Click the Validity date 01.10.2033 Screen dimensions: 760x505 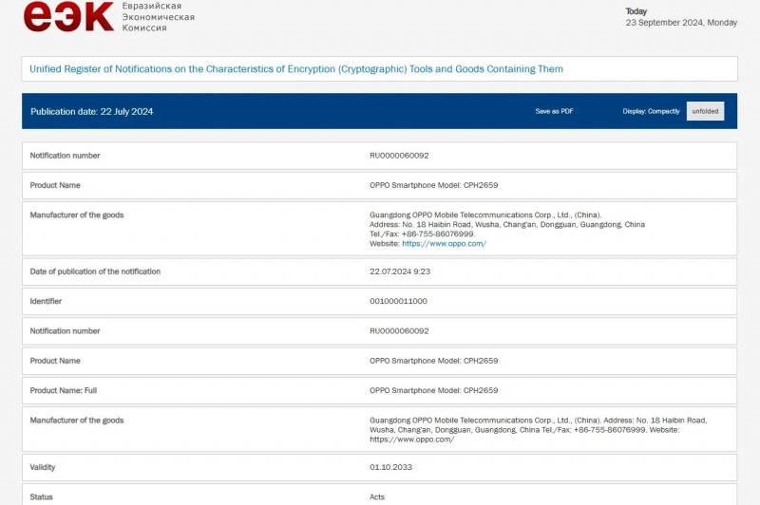tap(390, 467)
